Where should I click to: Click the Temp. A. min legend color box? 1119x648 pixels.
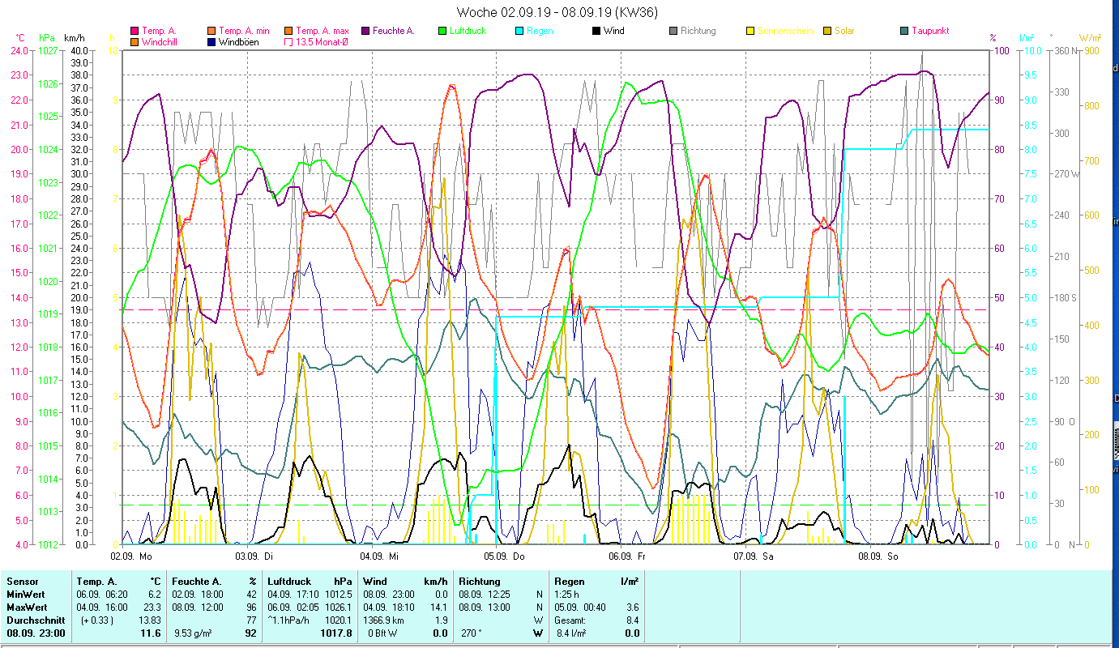tap(212, 31)
